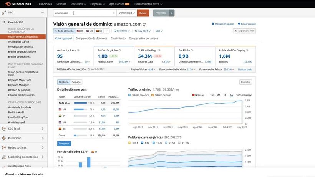
Task: Click the US traffic share bar
Action: point(80,109)
